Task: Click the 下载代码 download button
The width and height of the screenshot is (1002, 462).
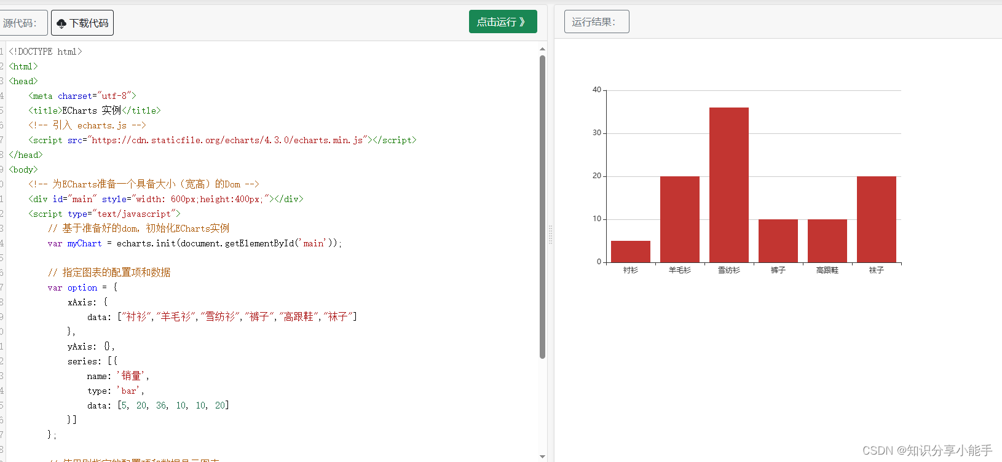Action: (82, 23)
